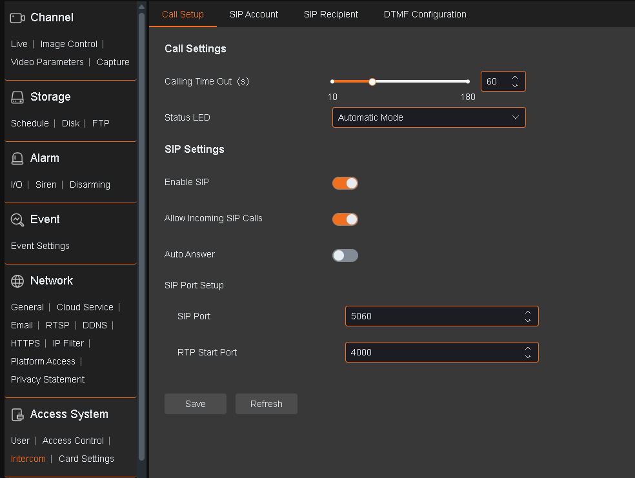This screenshot has width=635, height=478.
Task: Click the Calling Time Out slider handle
Action: pyautogui.click(x=372, y=81)
